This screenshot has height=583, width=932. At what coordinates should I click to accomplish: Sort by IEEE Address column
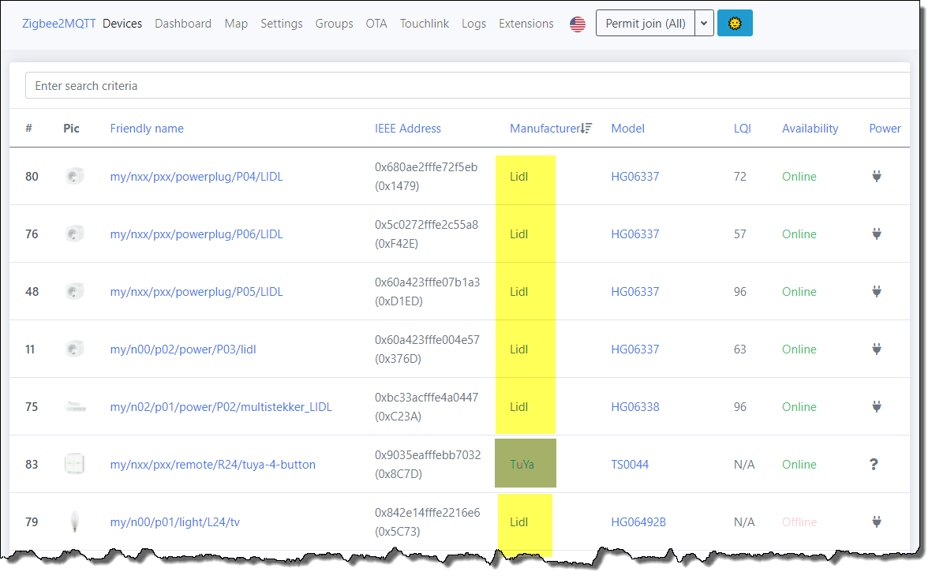tap(408, 129)
